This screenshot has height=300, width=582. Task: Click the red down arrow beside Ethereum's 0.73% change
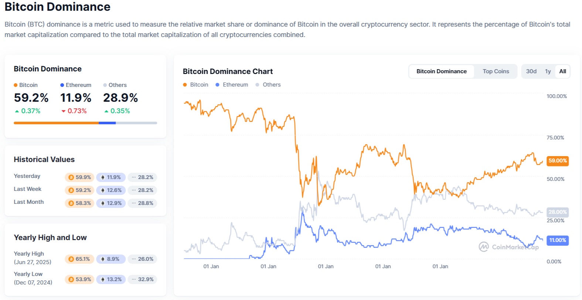63,111
